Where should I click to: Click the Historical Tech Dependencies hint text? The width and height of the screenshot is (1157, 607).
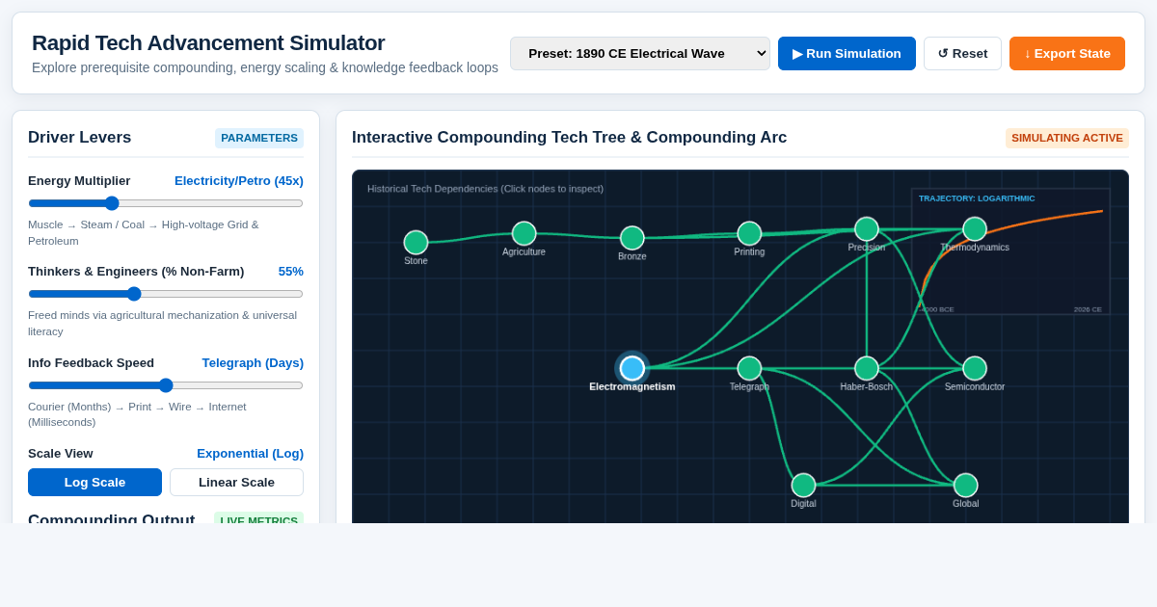485,189
